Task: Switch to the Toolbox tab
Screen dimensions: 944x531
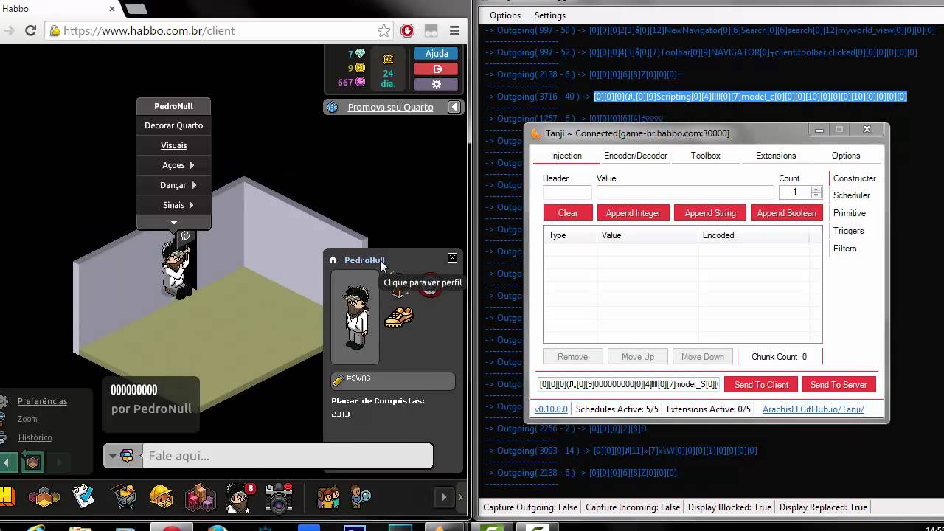Action: point(706,156)
